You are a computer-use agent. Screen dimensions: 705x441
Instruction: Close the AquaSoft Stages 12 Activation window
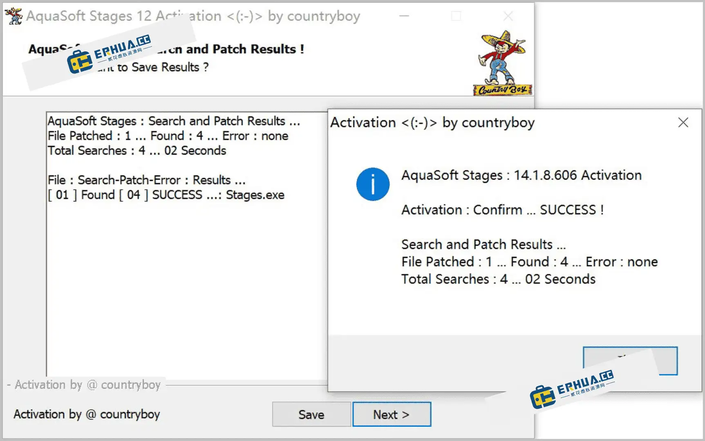click(508, 16)
